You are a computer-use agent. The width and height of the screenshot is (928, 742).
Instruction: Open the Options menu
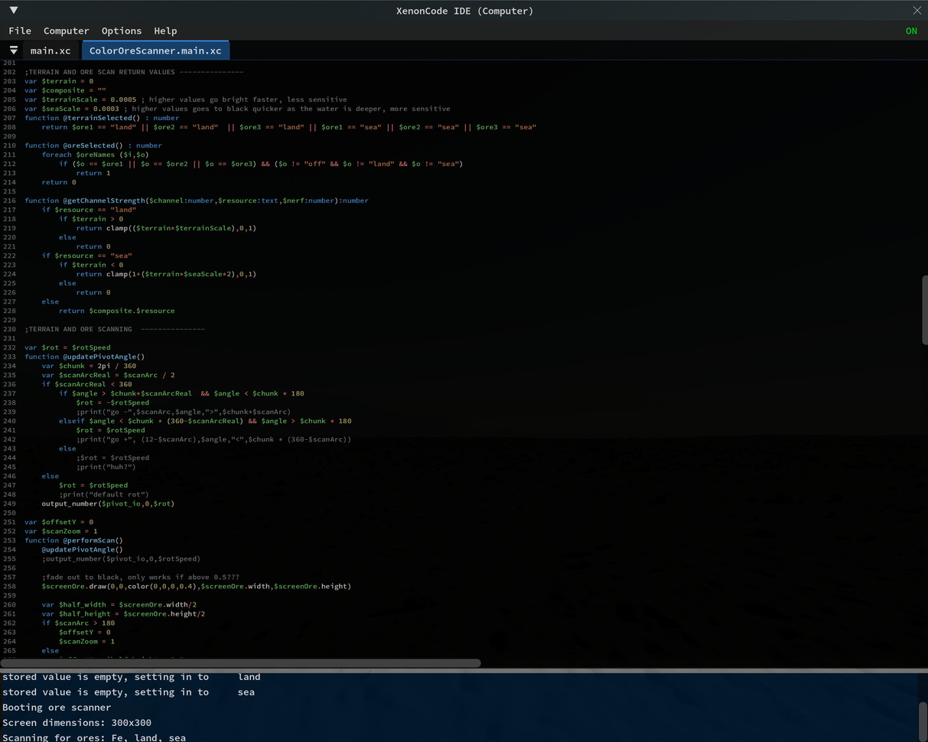(x=122, y=31)
